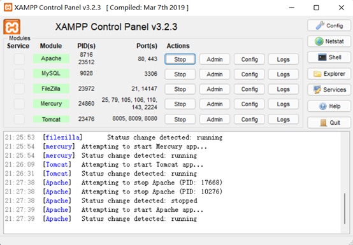Click MySQL port 3306
Screen dimensions: 353x245
point(150,74)
